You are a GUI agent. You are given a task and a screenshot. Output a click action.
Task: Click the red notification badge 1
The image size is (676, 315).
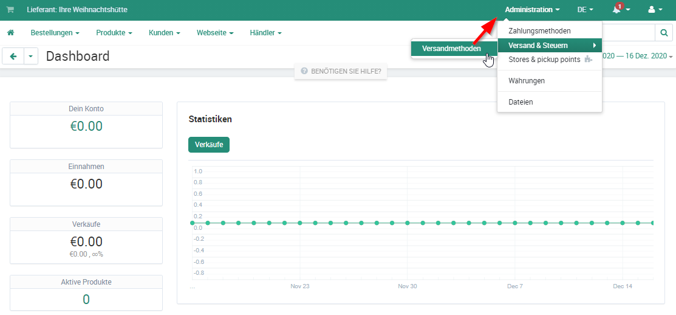(x=620, y=6)
